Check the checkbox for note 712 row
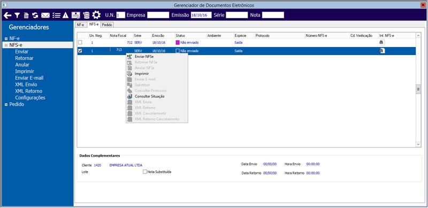Screen dimensions: 428x208 80,42
